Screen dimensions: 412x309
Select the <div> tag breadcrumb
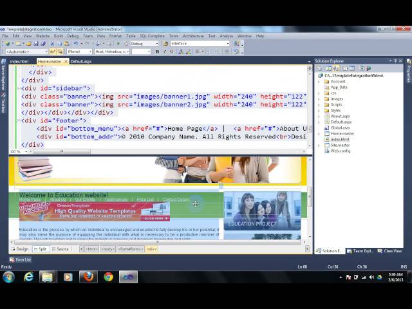point(152,249)
